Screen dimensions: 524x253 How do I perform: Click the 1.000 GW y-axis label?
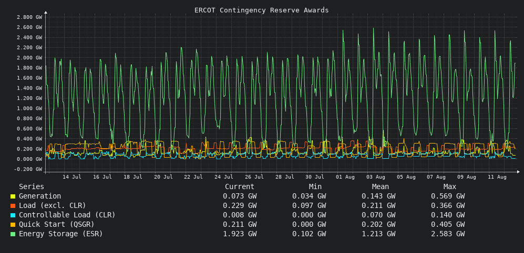[29, 108]
